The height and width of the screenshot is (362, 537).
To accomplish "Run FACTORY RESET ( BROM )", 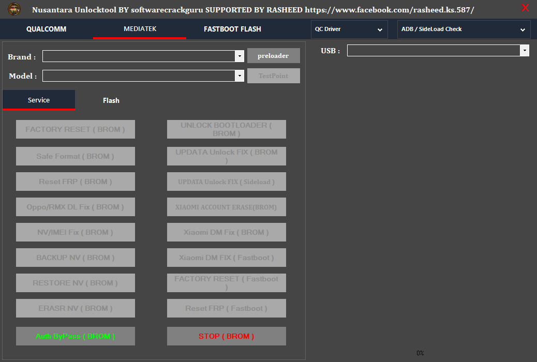I will tap(75, 129).
